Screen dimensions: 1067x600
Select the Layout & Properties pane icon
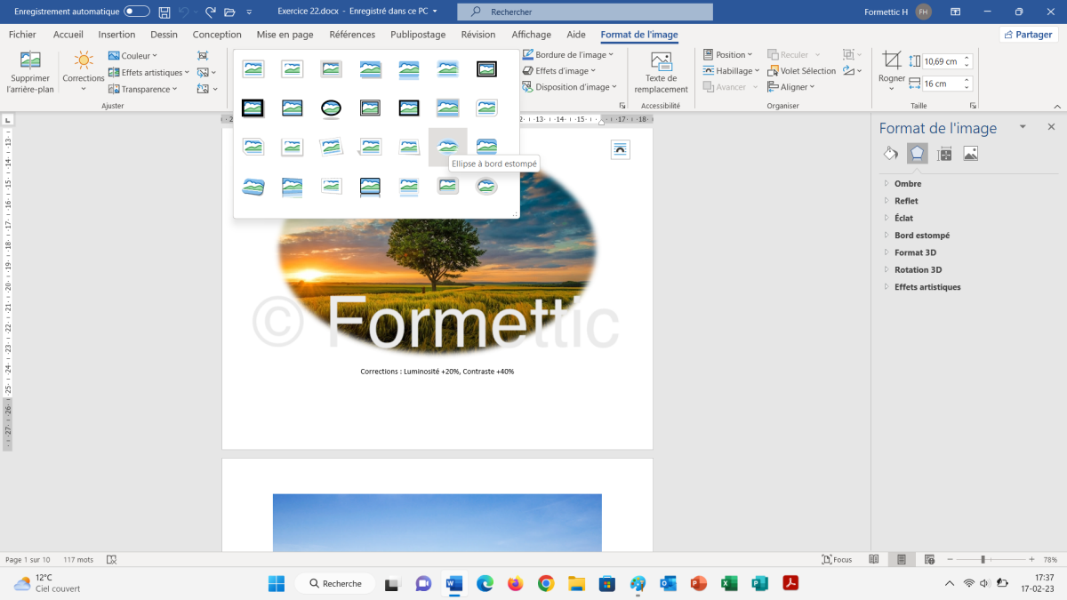click(944, 154)
